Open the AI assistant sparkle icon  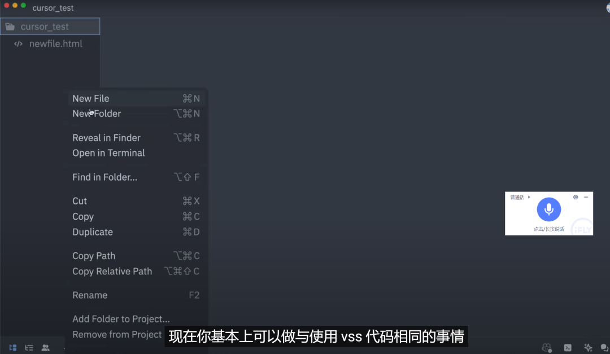click(588, 347)
